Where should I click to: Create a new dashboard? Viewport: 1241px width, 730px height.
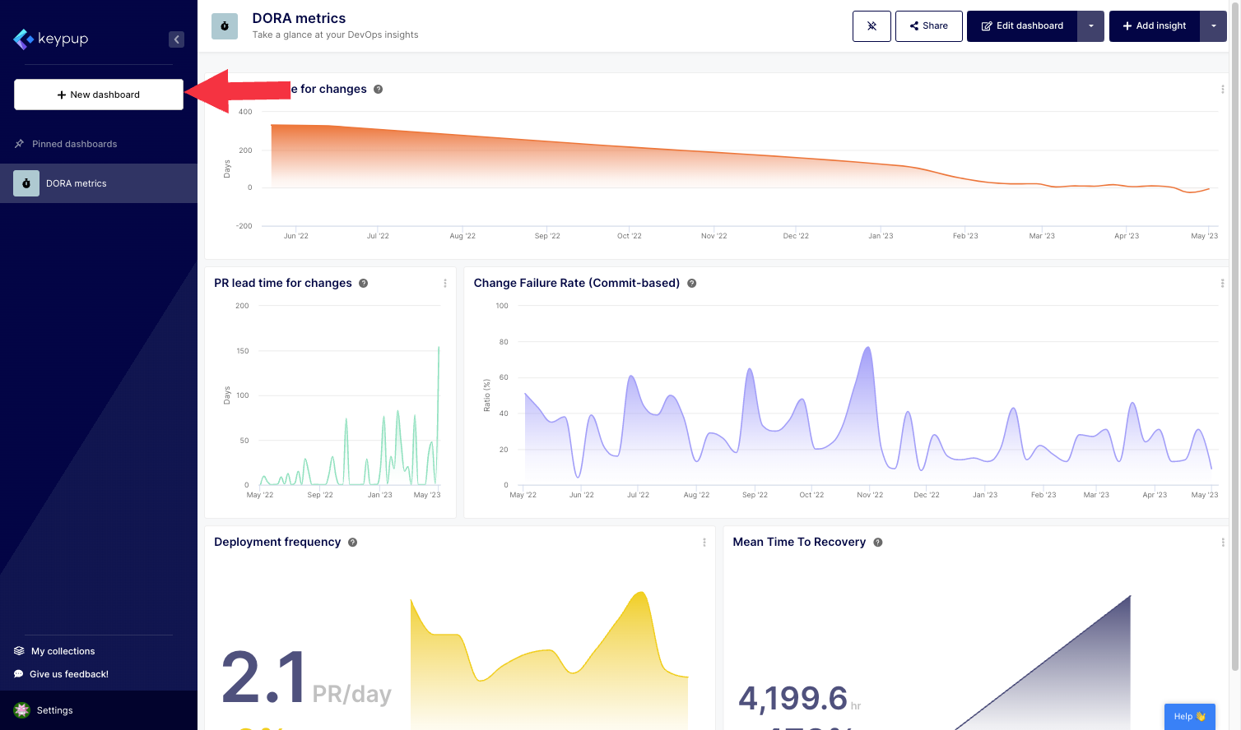click(x=99, y=95)
